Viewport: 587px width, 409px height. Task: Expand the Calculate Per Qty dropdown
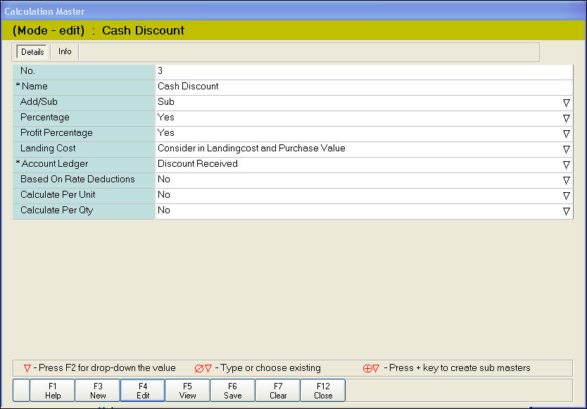566,210
